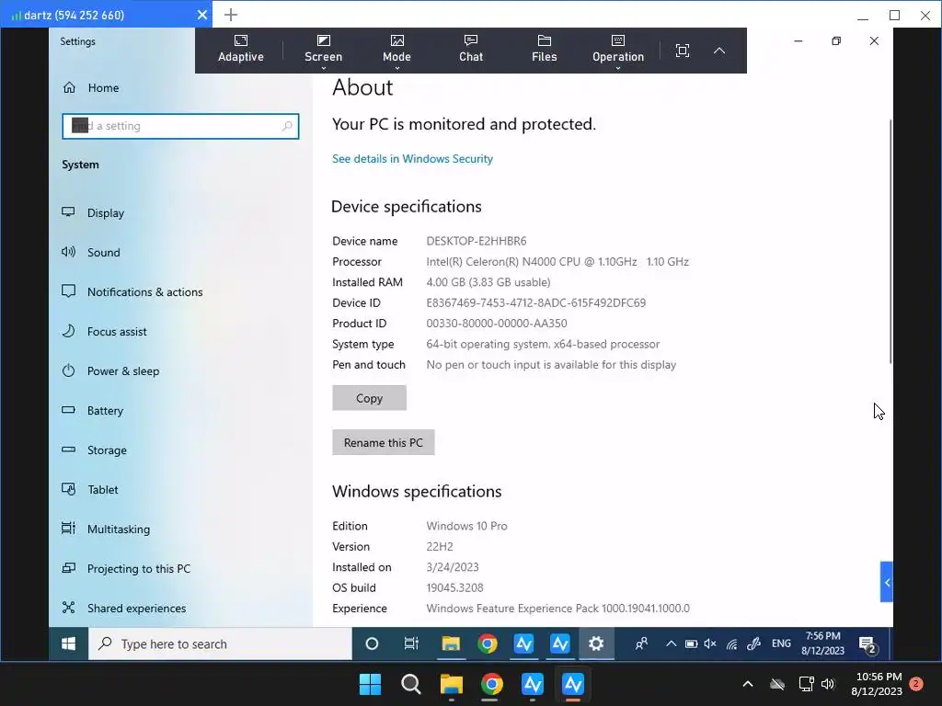Click the fullscreen icon in remote toolbar
Viewport: 942px width, 706px height.
[682, 51]
